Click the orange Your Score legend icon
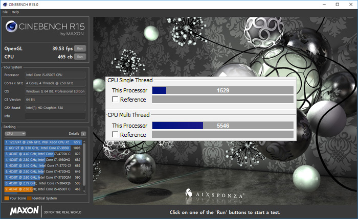358x219 pixels. coord(6,198)
